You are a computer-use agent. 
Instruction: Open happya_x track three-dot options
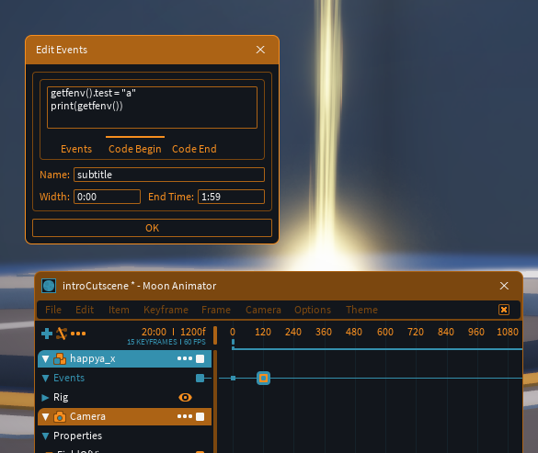click(185, 358)
